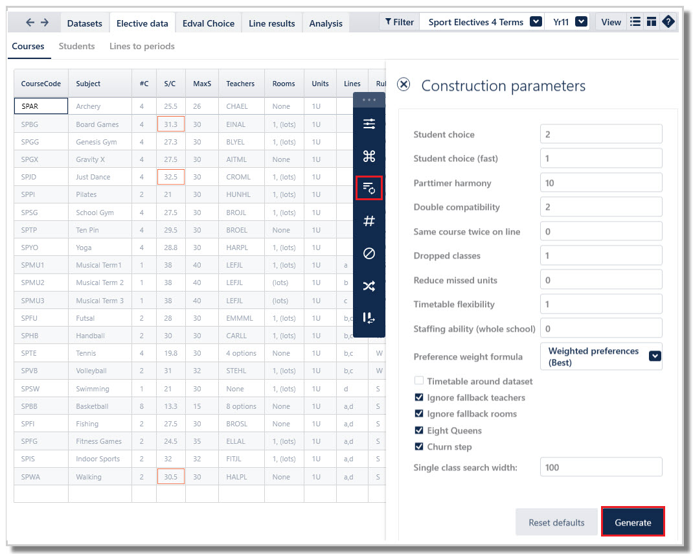Enable the Timetable around dataset checkbox
This screenshot has height=554, width=693.
click(419, 381)
